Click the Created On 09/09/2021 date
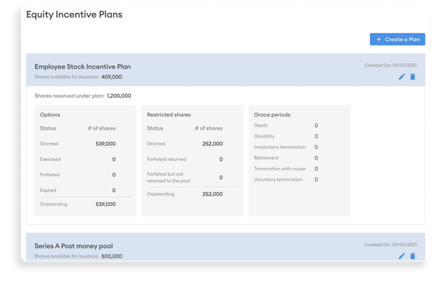Image resolution: width=440 pixels, height=281 pixels. click(x=390, y=244)
